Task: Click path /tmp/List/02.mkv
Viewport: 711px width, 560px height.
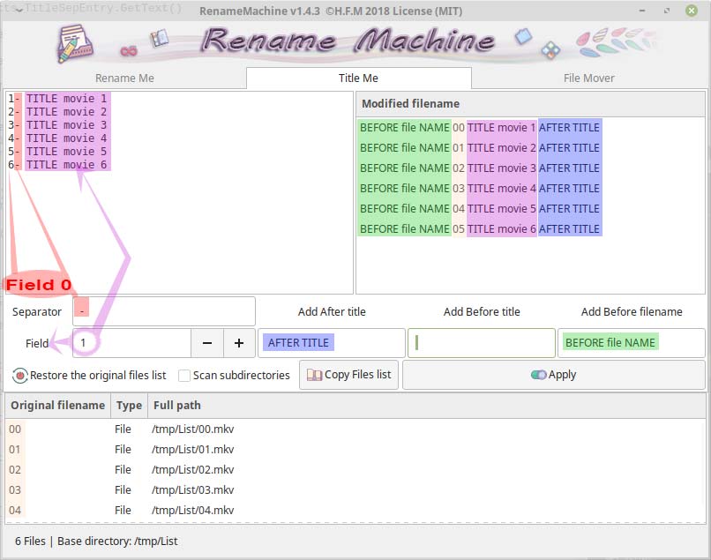Action: point(192,470)
